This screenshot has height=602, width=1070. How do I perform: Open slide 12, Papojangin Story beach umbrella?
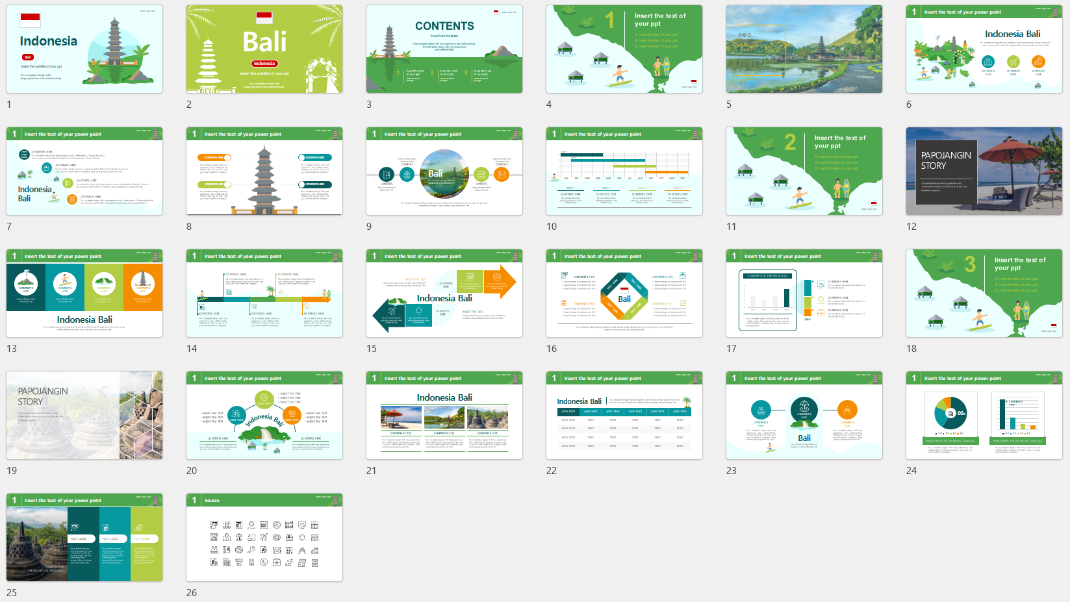[984, 171]
